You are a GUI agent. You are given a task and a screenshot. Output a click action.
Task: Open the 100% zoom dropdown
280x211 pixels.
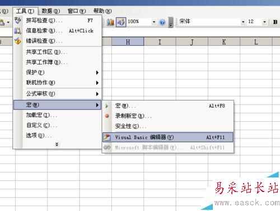click(x=154, y=22)
